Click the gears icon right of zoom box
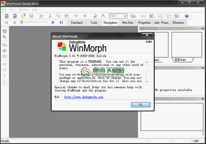 (133, 16)
